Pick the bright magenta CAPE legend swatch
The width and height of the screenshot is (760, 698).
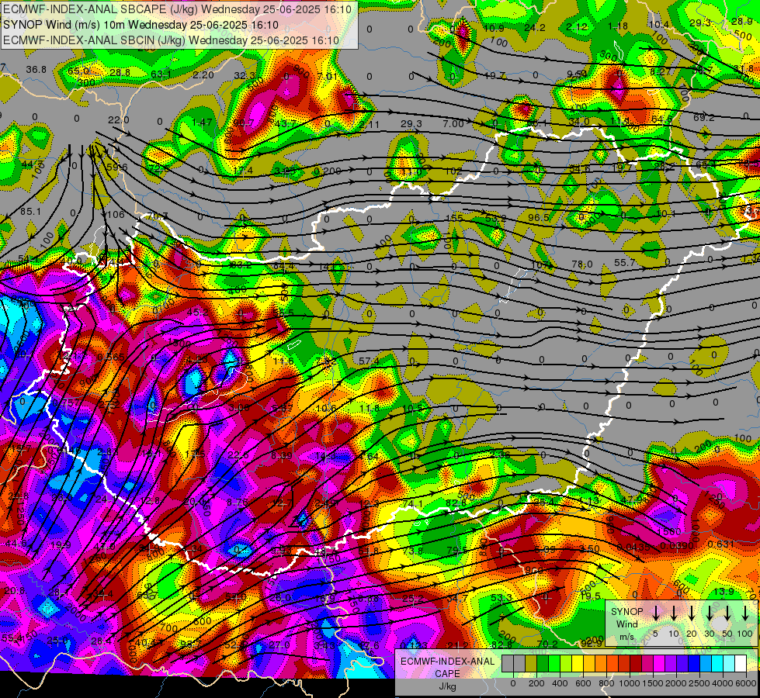(x=659, y=664)
